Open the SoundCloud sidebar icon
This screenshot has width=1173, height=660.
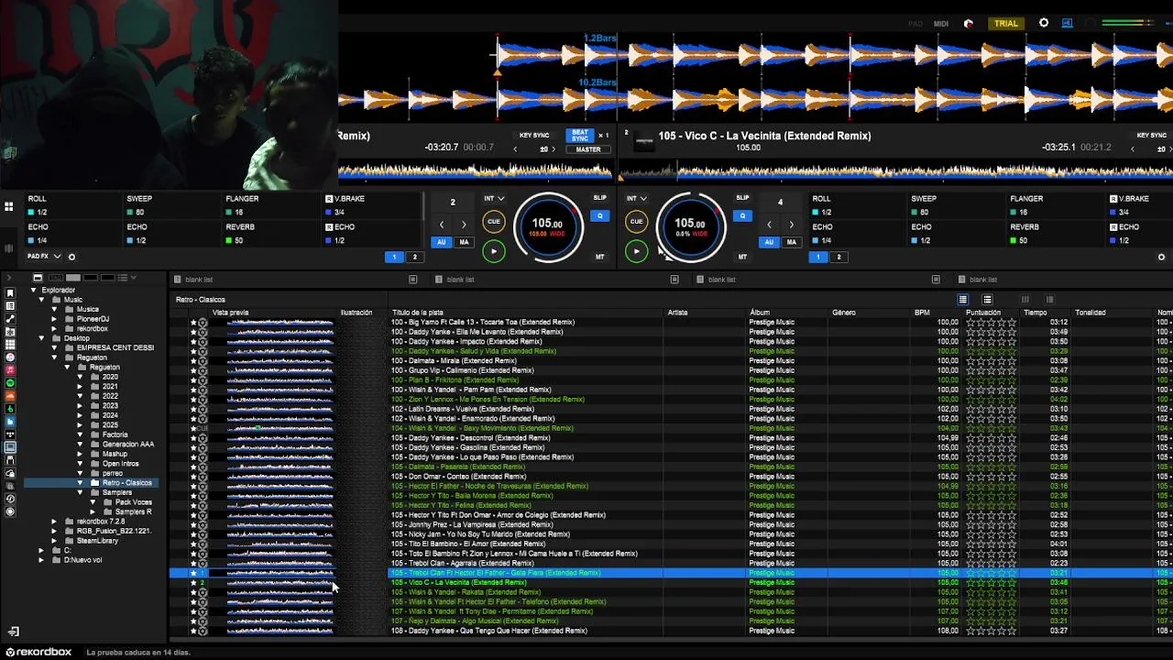click(x=10, y=395)
